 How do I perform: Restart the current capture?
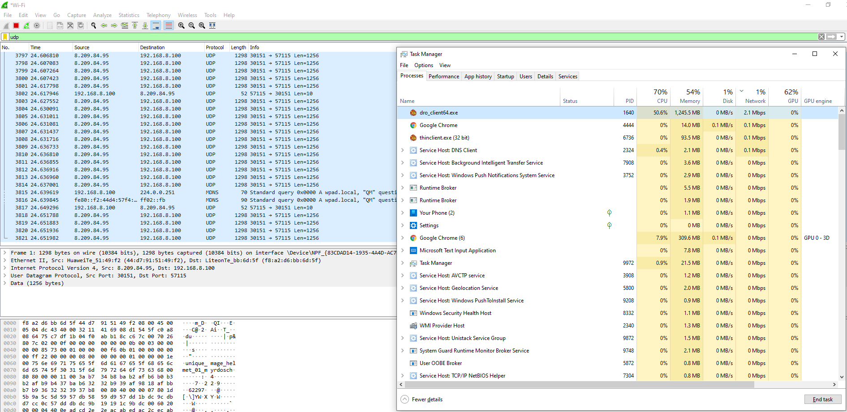[26, 25]
